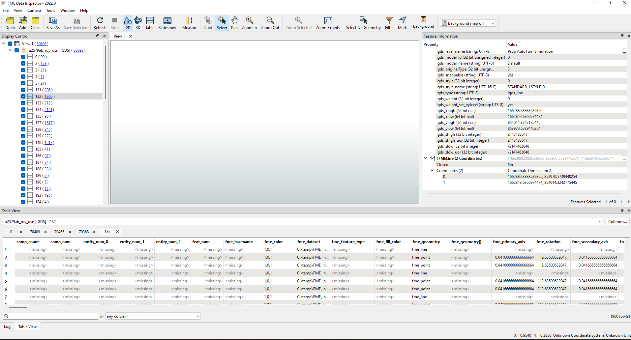The height and width of the screenshot is (340, 631).
Task: Open the 'any column' search dropdown
Action: [153, 316]
